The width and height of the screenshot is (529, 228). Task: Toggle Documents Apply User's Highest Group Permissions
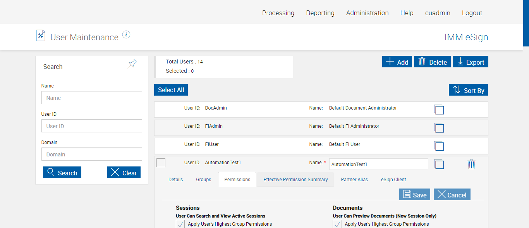(337, 224)
